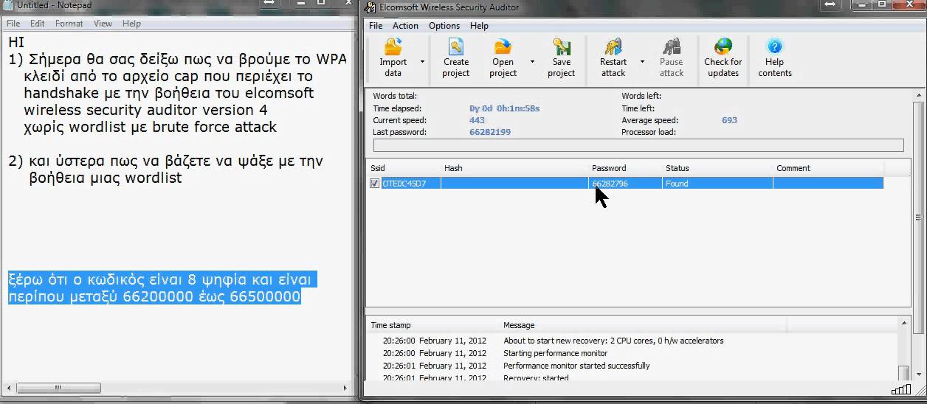Click the Time elapsed value
The image size is (927, 404).
[x=505, y=108]
